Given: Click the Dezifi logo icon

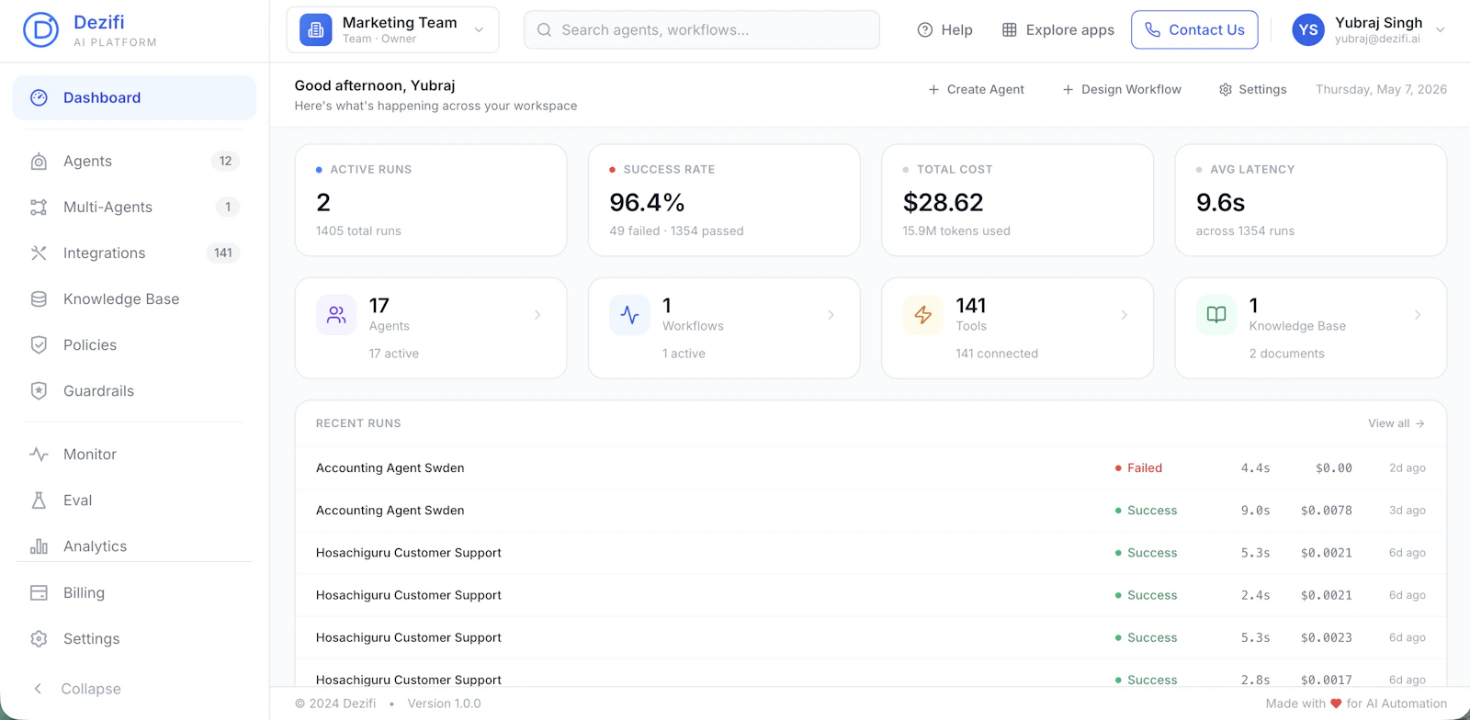Looking at the screenshot, I should (40, 30).
